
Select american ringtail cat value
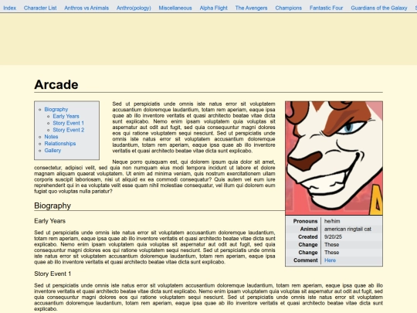pos(347,230)
